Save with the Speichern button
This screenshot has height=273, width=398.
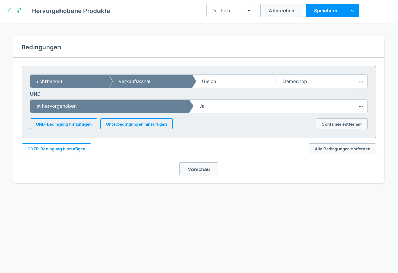[326, 11]
